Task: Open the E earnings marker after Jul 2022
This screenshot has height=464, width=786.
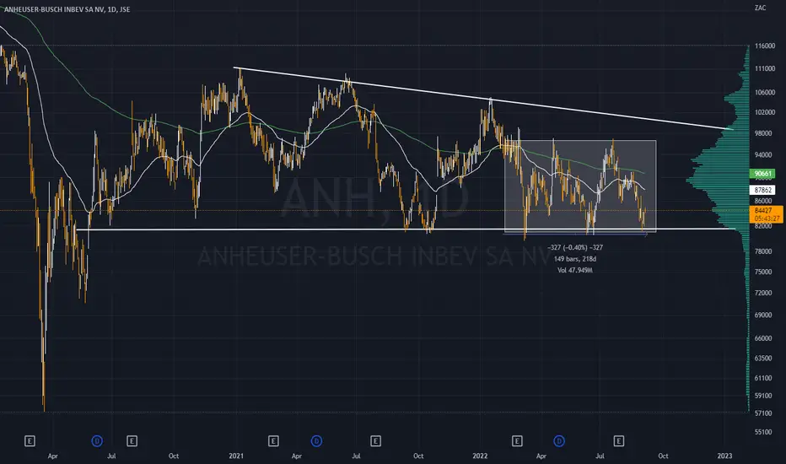Action: (x=618, y=441)
